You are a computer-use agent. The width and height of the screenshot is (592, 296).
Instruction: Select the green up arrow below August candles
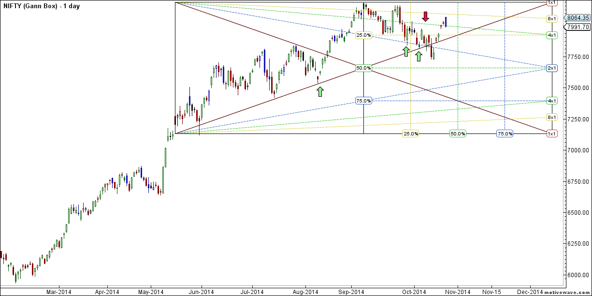click(320, 91)
